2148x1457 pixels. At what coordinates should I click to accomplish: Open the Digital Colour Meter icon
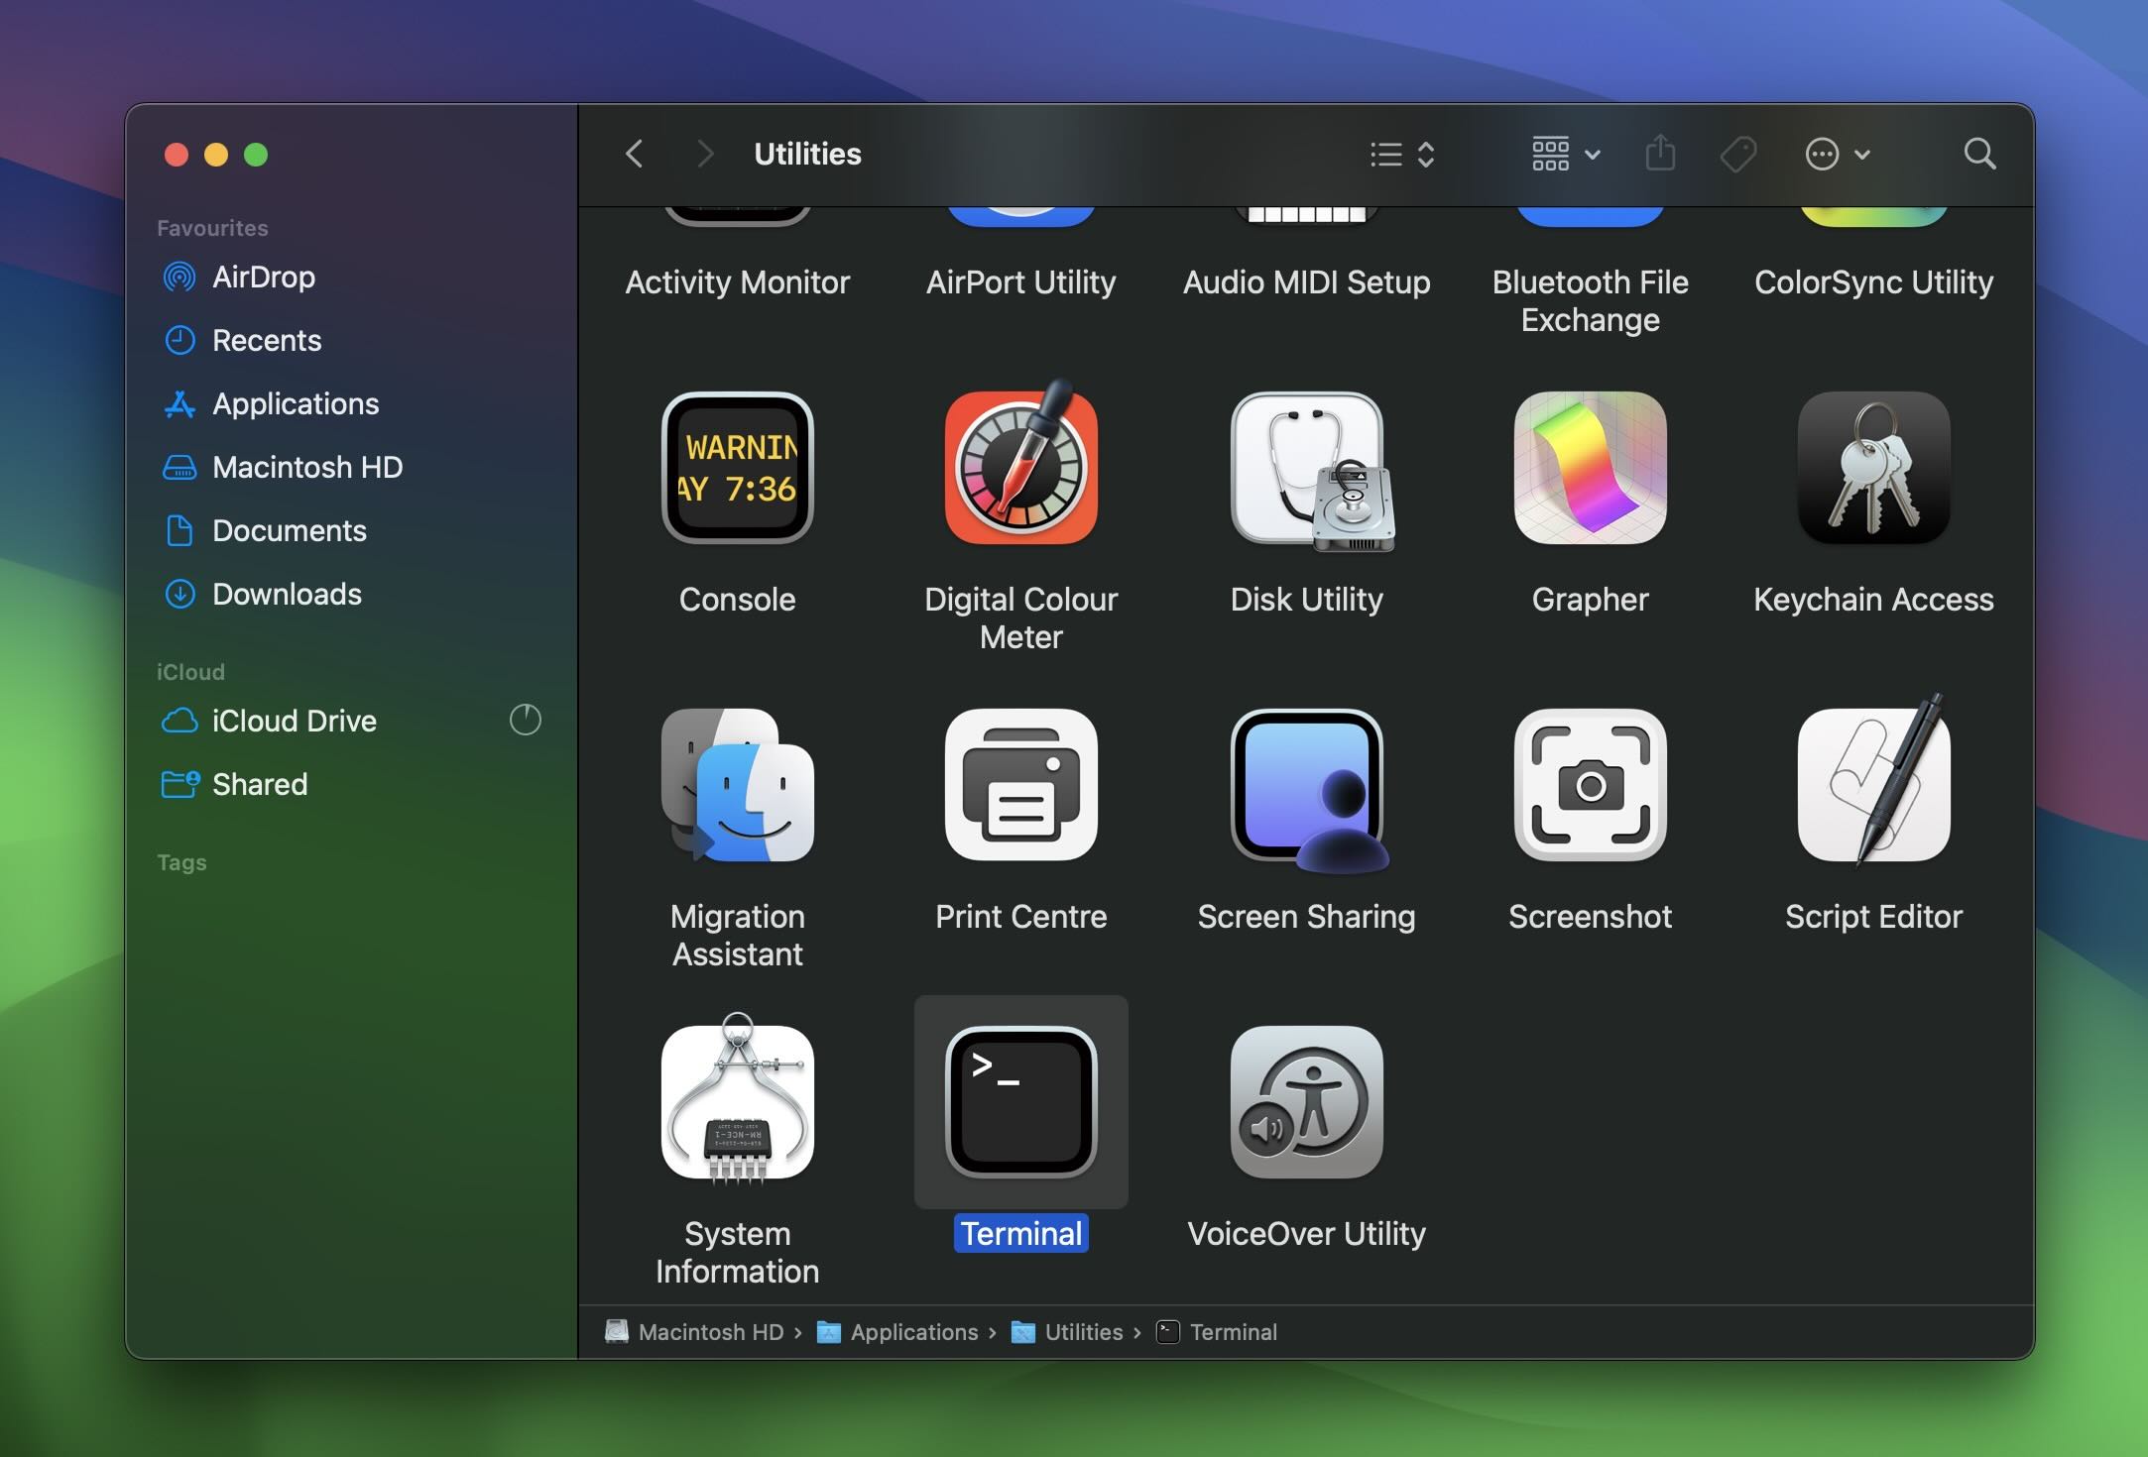[x=1020, y=464]
